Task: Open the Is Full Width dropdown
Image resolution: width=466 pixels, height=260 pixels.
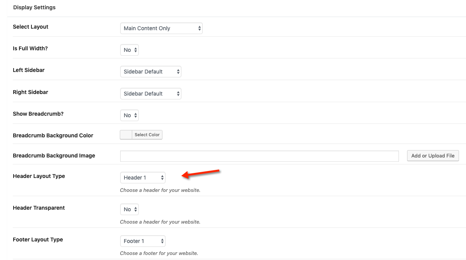Action: (129, 50)
